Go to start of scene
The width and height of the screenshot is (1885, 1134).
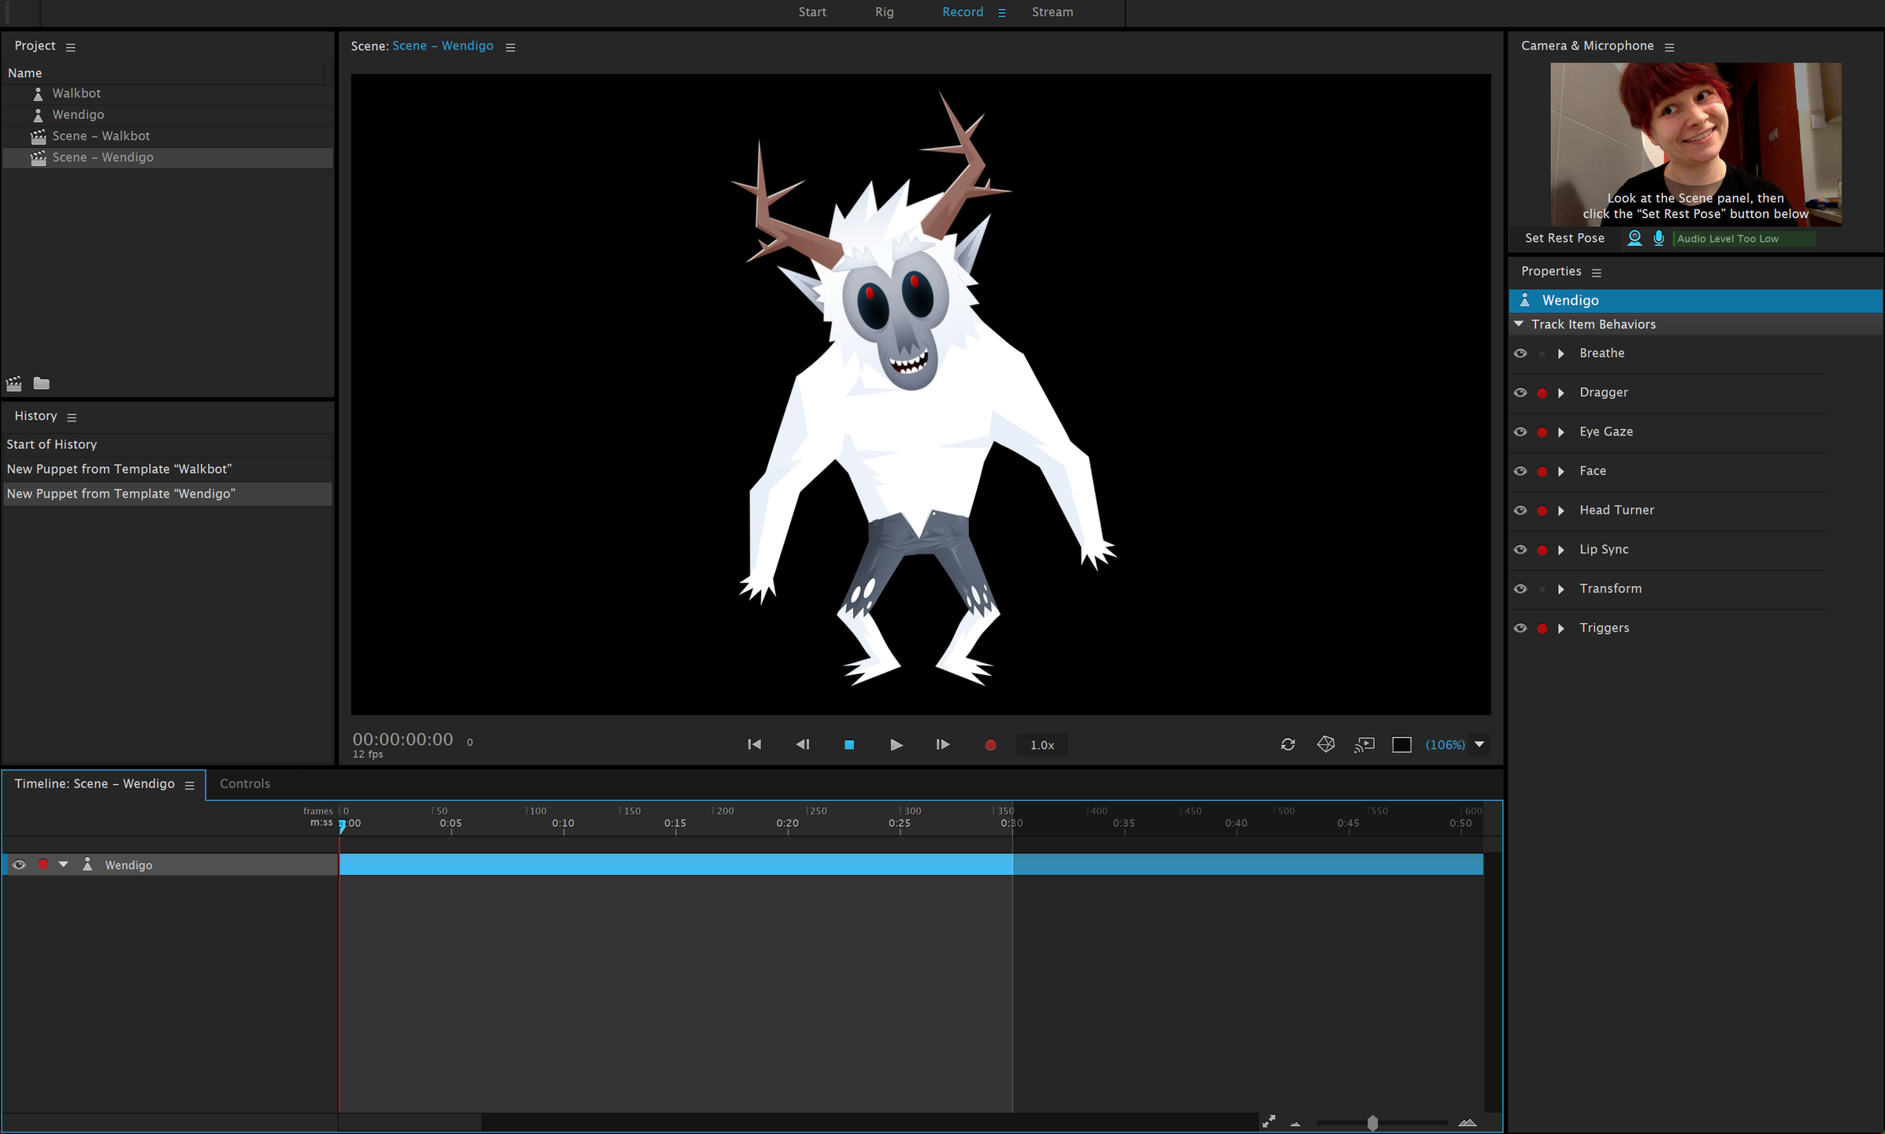(x=754, y=744)
